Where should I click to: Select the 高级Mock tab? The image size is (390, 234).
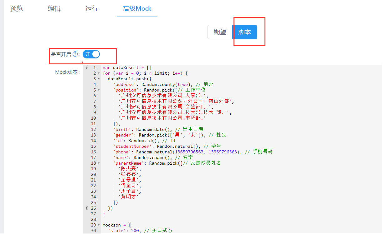(137, 8)
